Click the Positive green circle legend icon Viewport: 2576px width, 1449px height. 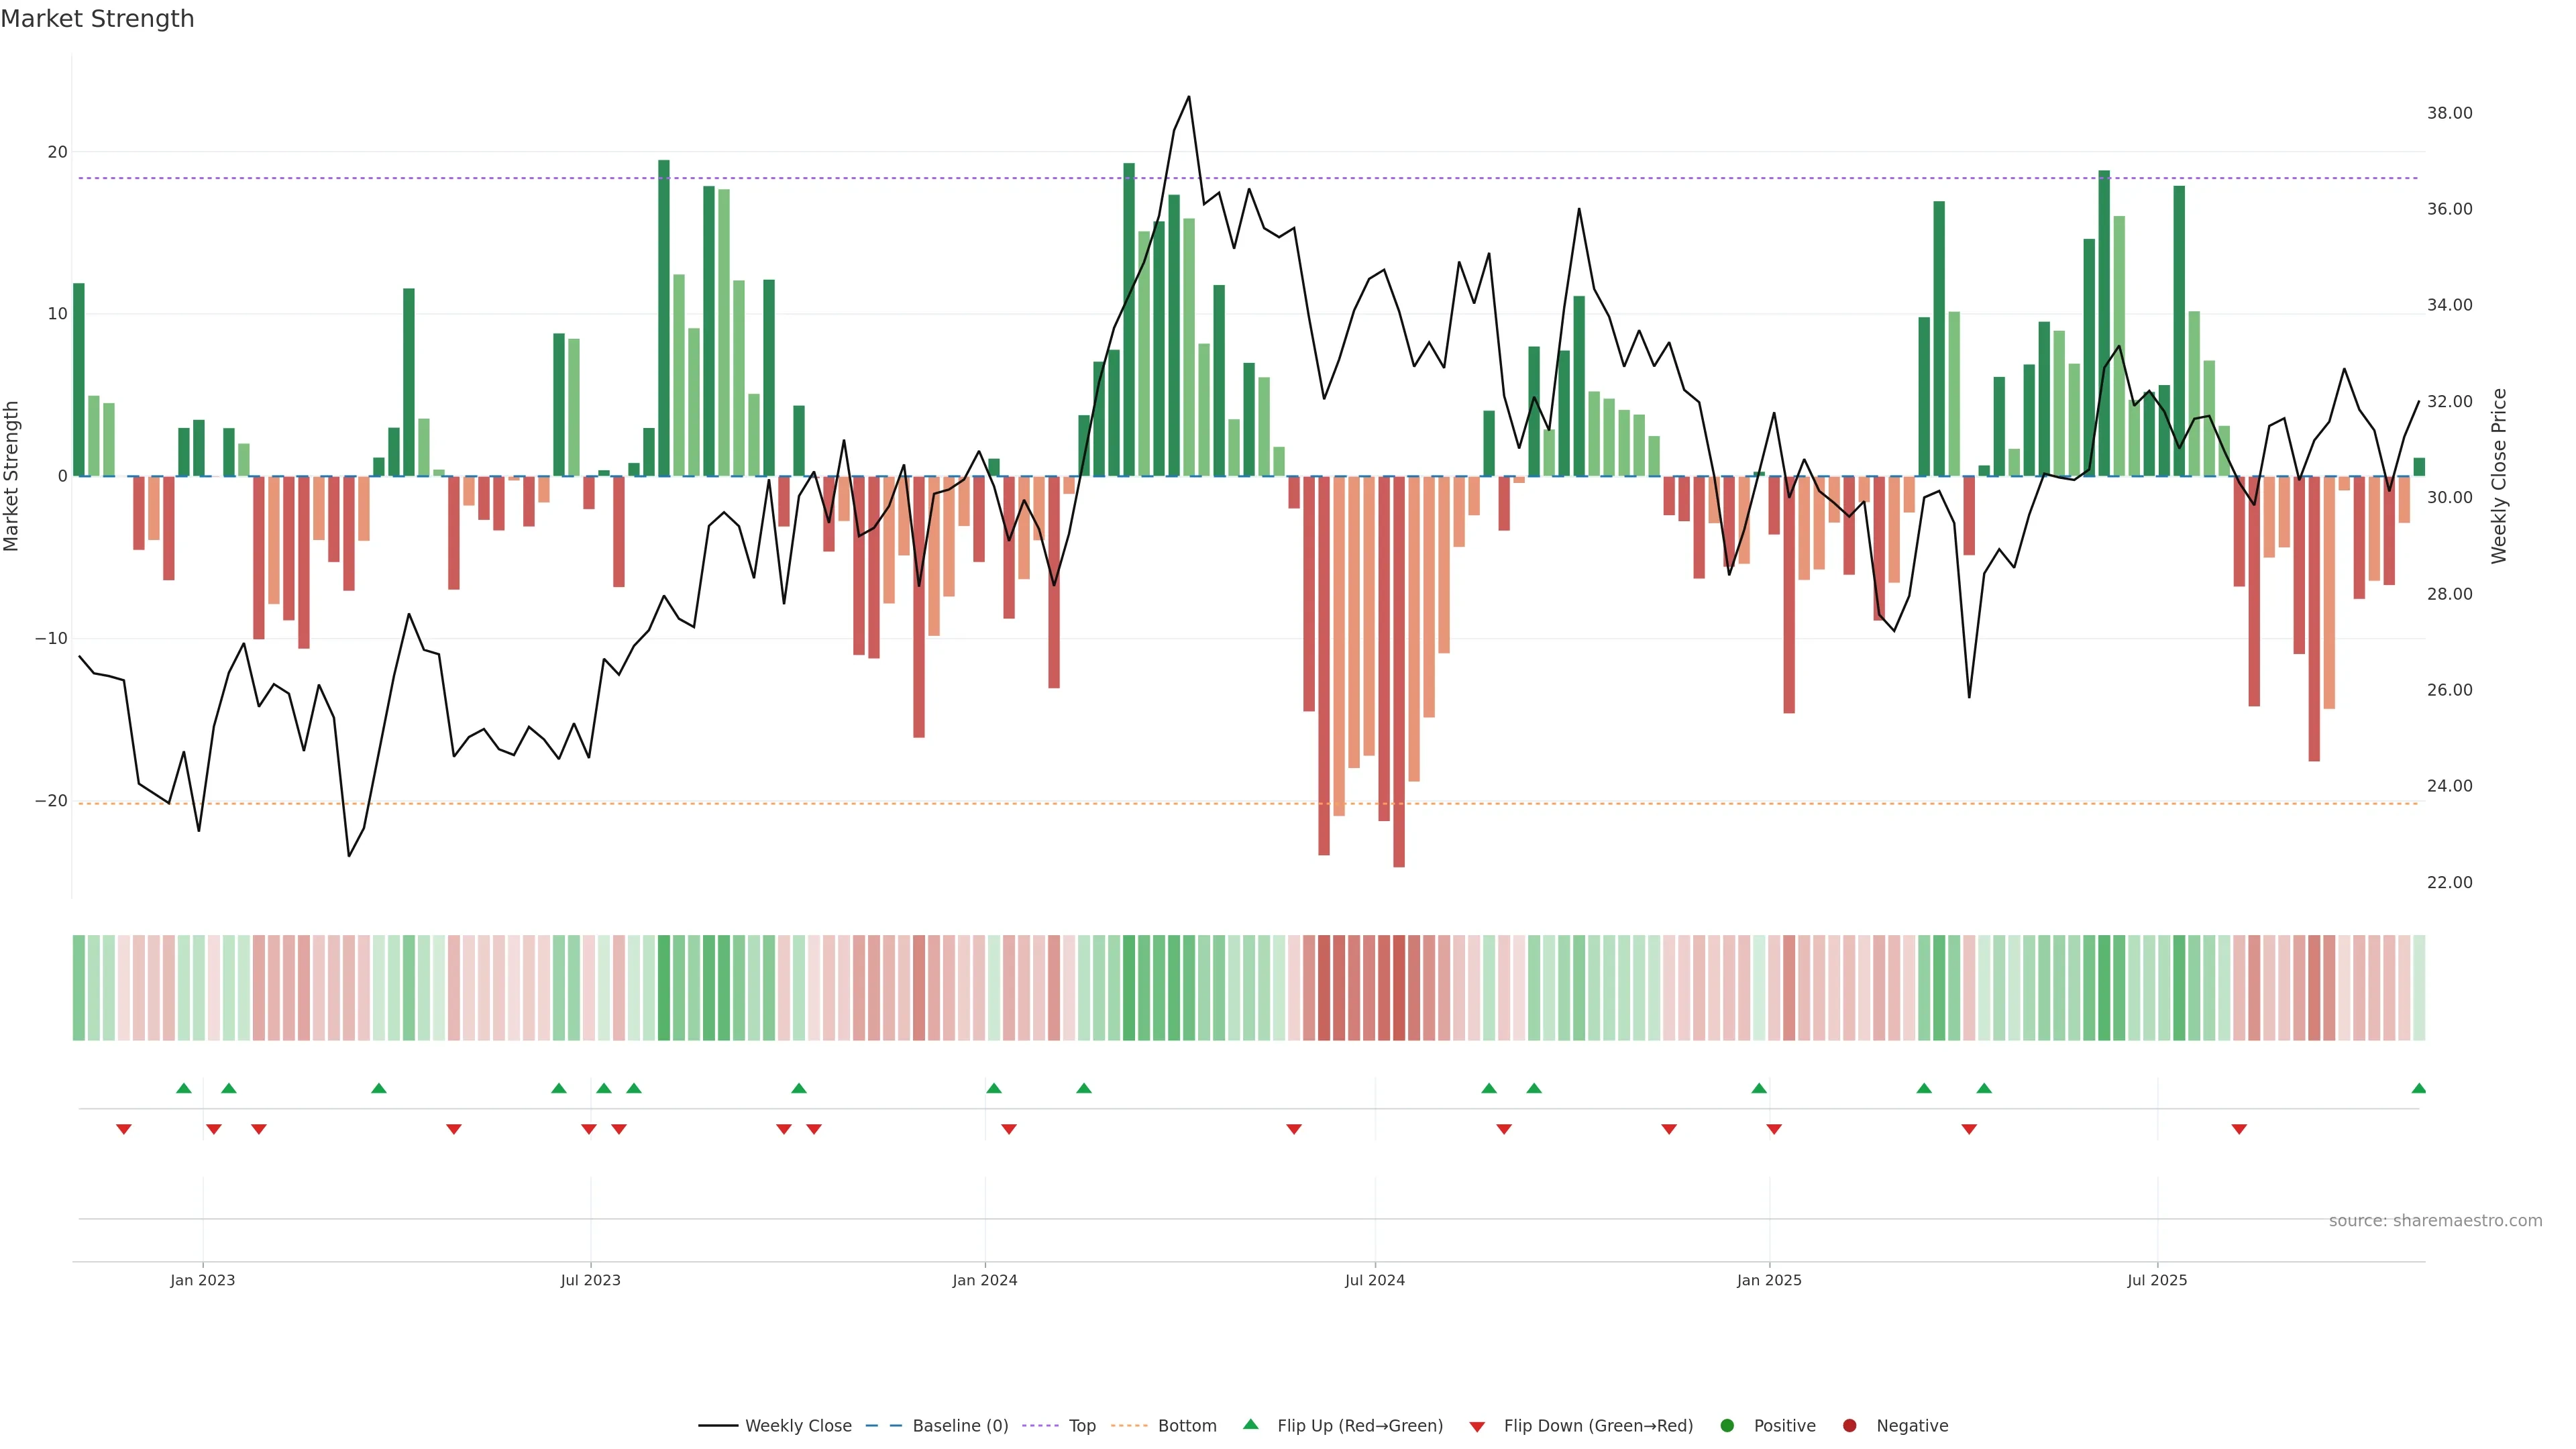tap(1727, 1425)
